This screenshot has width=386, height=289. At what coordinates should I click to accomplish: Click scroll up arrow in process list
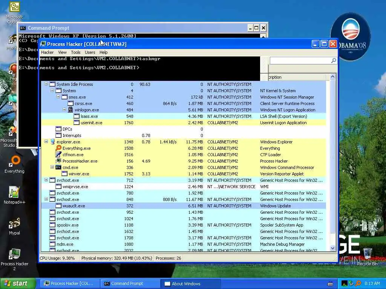332,77
